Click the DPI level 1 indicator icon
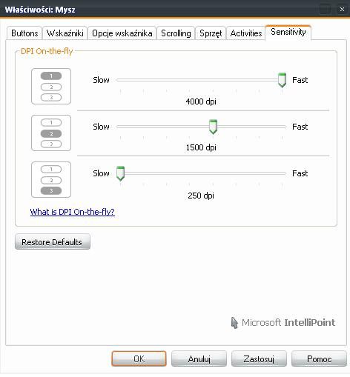The image size is (350, 377). pyautogui.click(x=51, y=87)
